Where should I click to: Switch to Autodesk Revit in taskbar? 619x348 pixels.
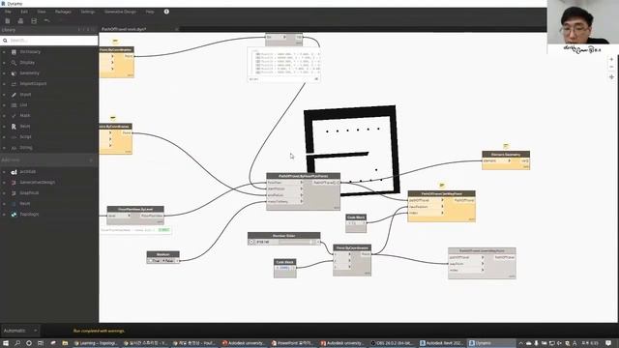coord(442,343)
